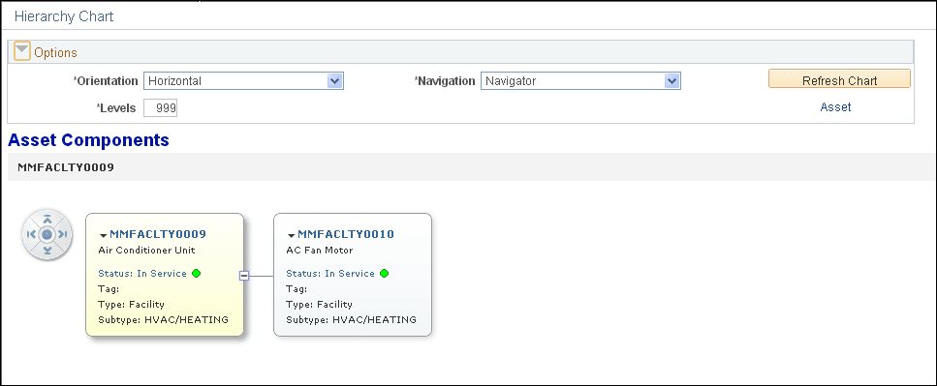Collapse the Options section triangle icon

22,51
